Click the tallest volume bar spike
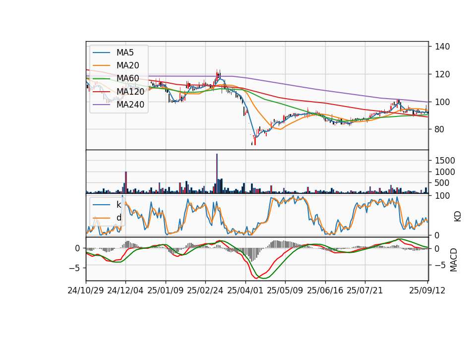The image size is (476, 342). pyautogui.click(x=217, y=173)
